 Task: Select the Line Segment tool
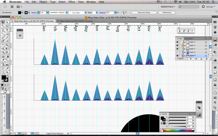point(3,34)
